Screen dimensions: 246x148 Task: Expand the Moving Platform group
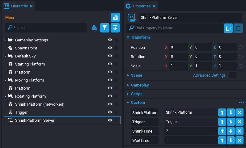tap(6, 80)
